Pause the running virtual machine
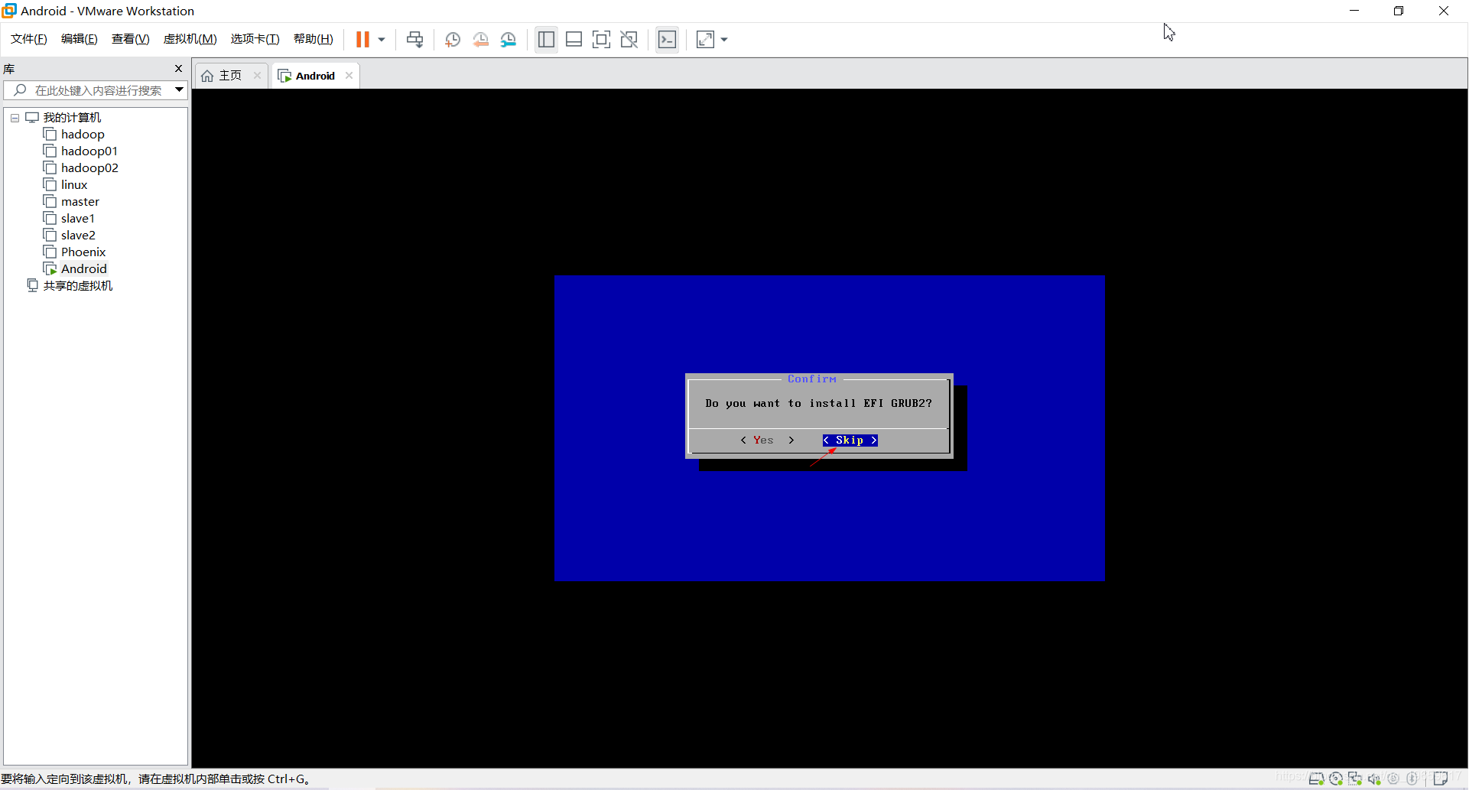The image size is (1469, 790). (x=362, y=39)
